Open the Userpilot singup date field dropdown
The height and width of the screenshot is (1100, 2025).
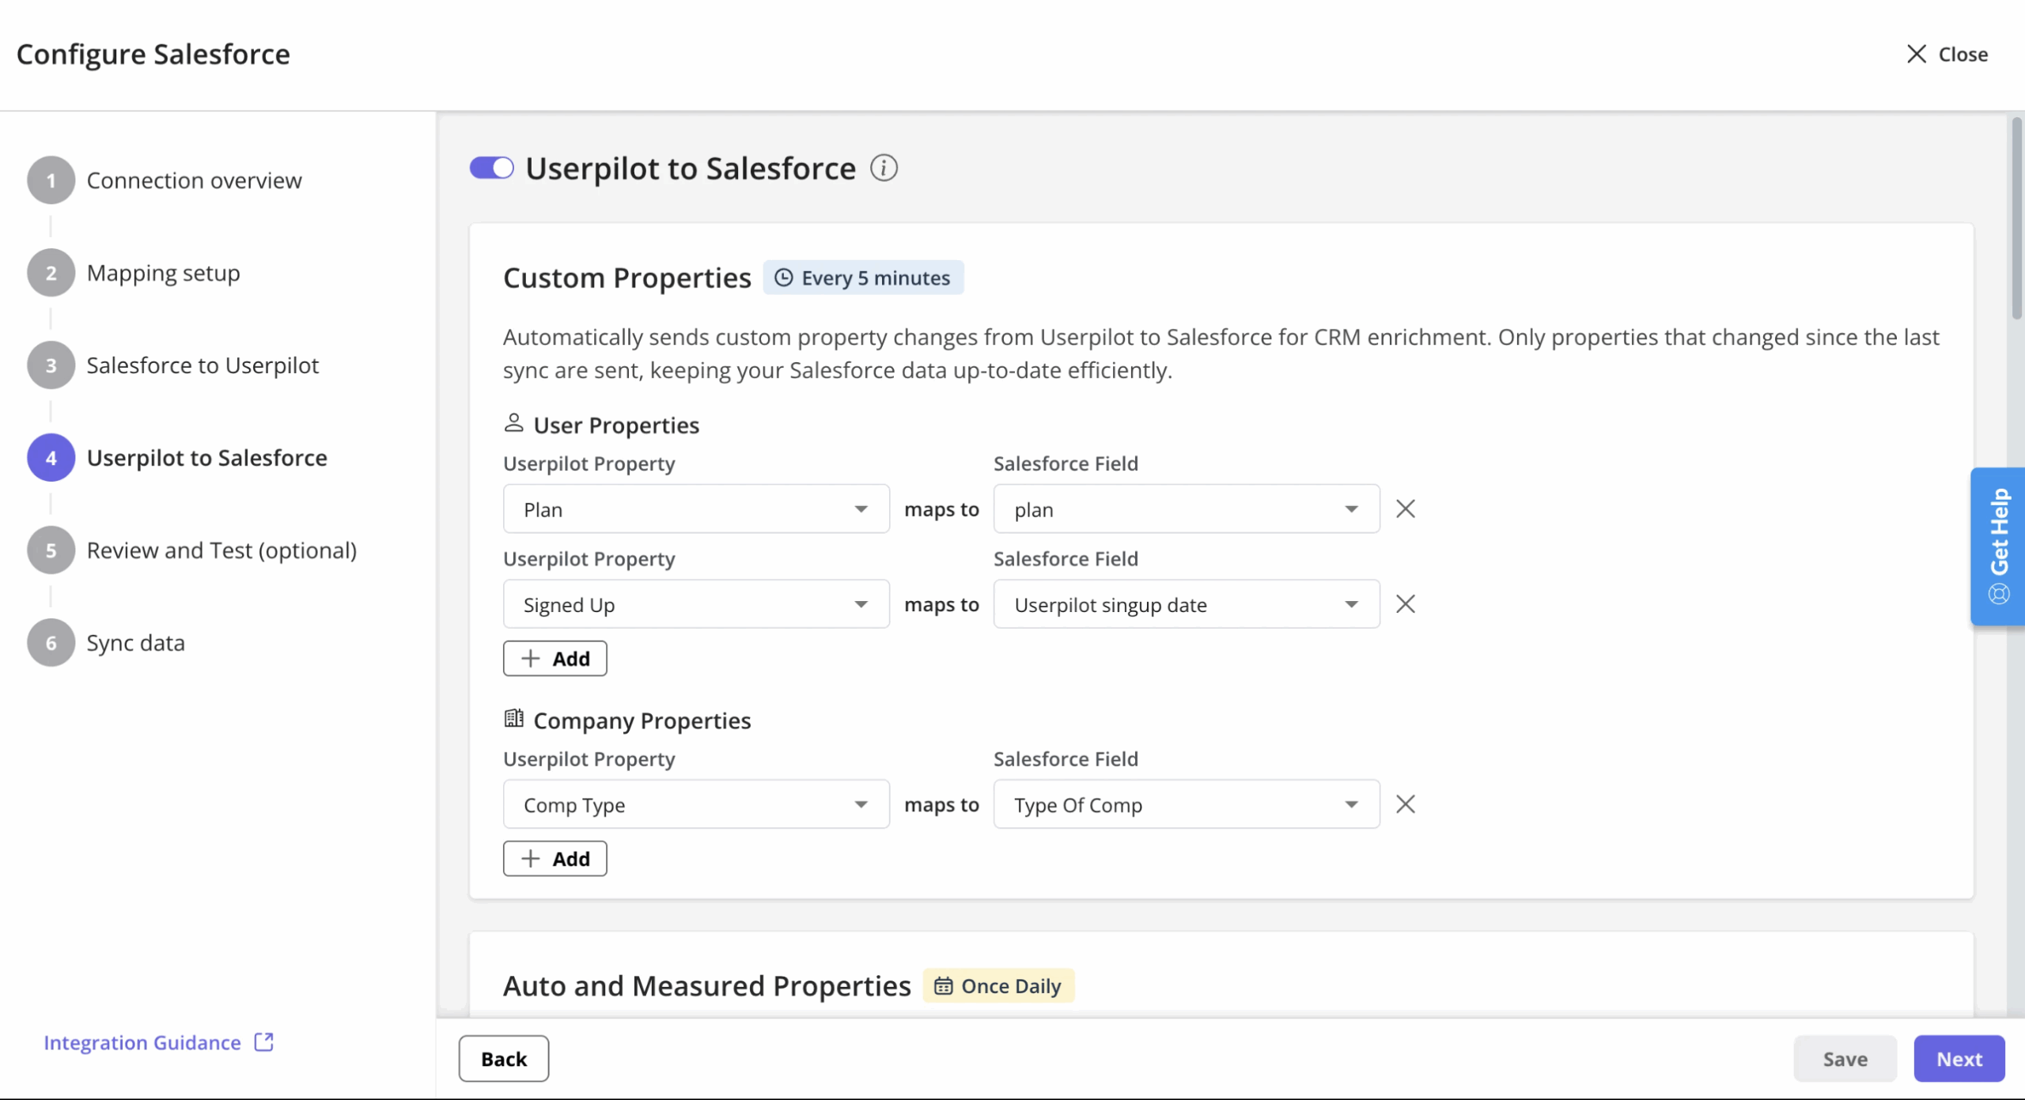coord(1187,604)
